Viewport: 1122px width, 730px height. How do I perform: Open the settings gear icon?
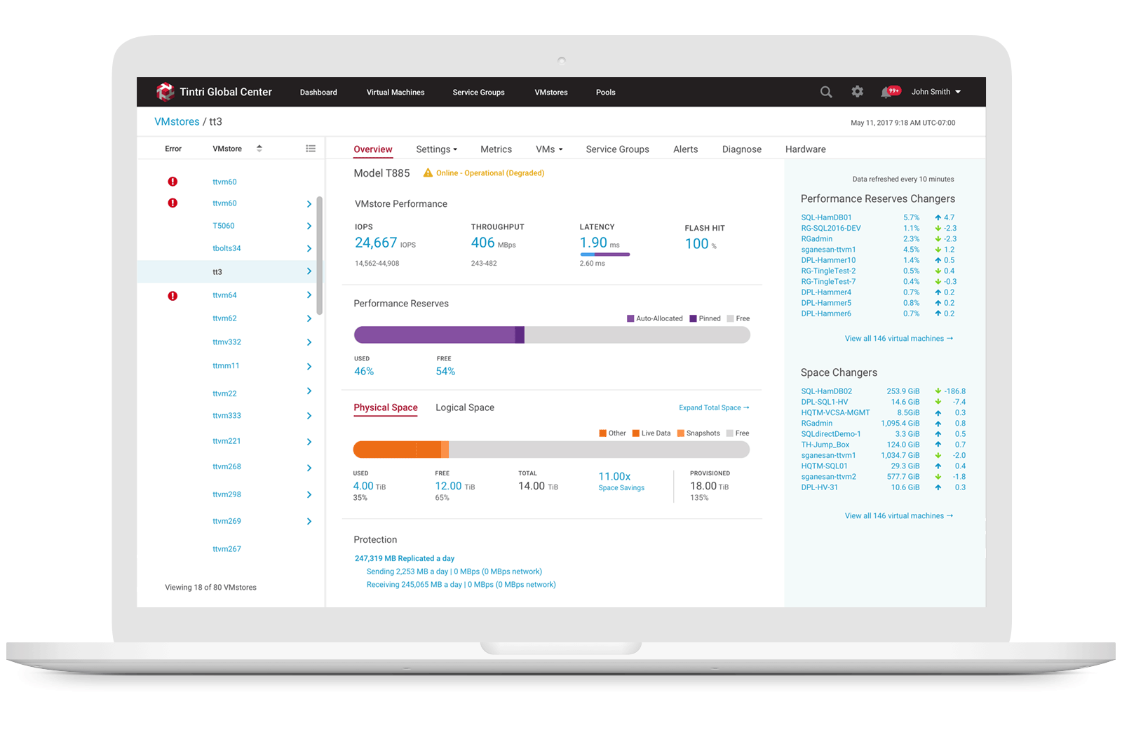[x=857, y=92]
